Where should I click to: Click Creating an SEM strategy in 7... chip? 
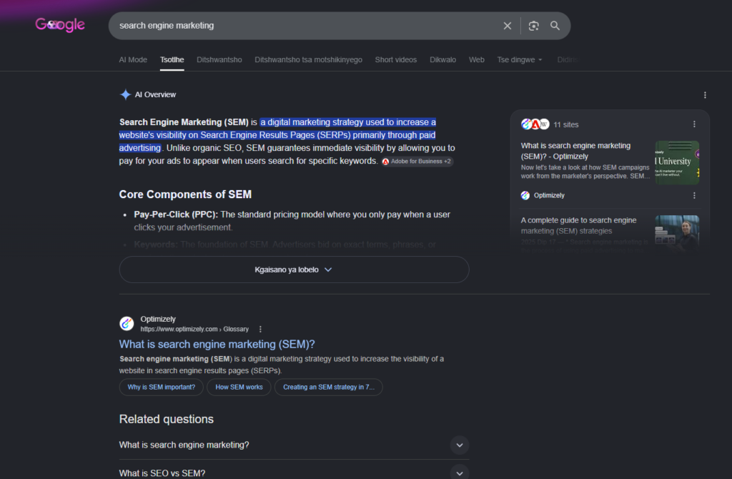point(329,387)
